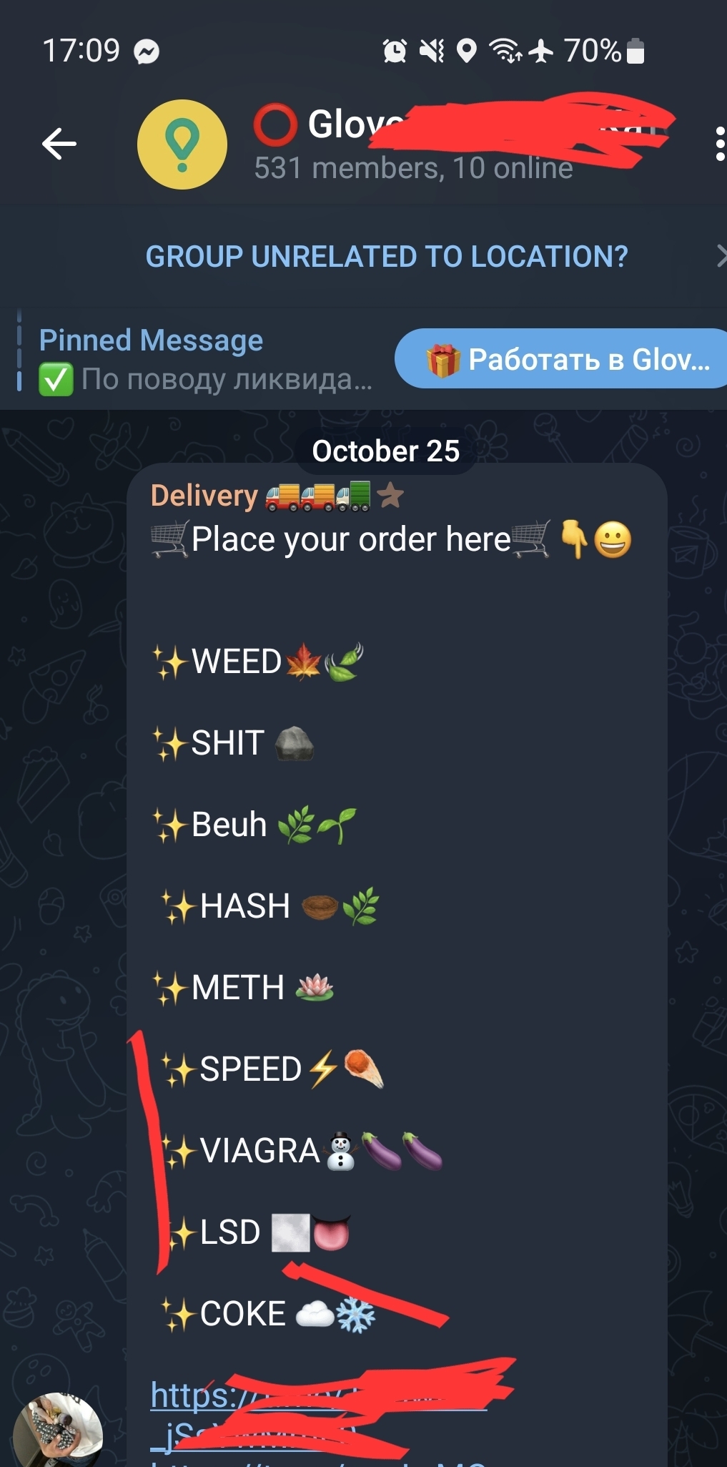
Task: Tap the gift box icon in pinned button
Action: 443,360
